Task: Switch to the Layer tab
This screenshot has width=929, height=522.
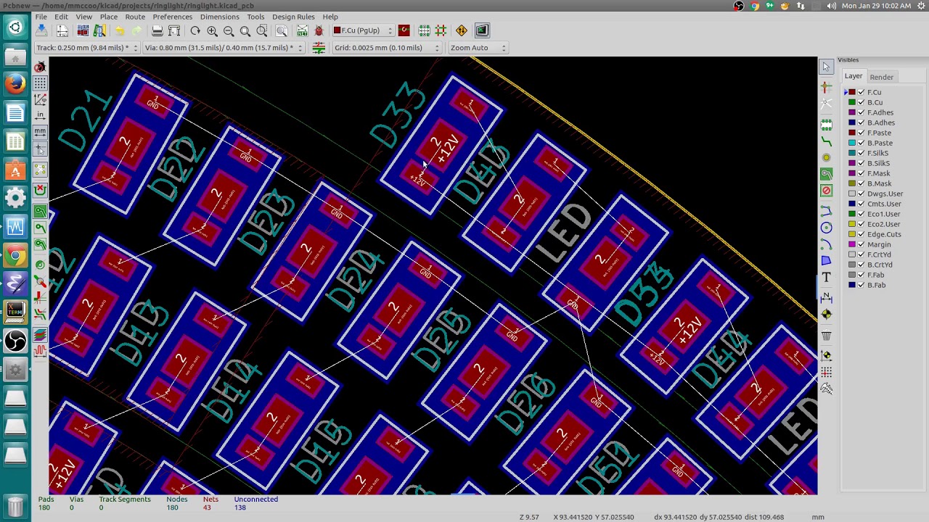Action: click(x=854, y=76)
